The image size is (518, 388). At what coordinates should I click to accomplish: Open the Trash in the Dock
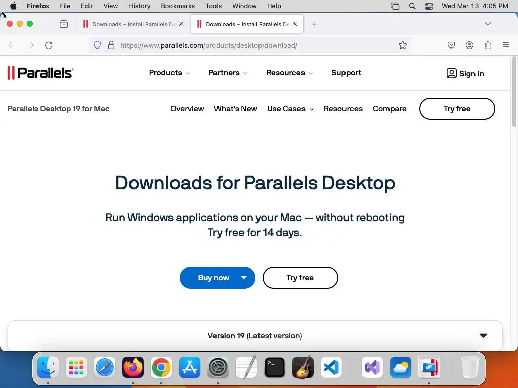[x=469, y=367]
